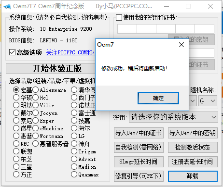
Task: Select 技嘉 radio button
Action: (74, 121)
